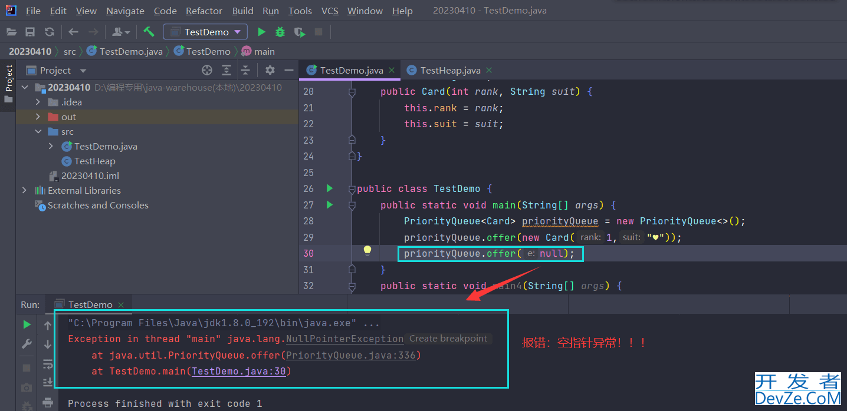Hide Project panel with the minus icon

289,70
